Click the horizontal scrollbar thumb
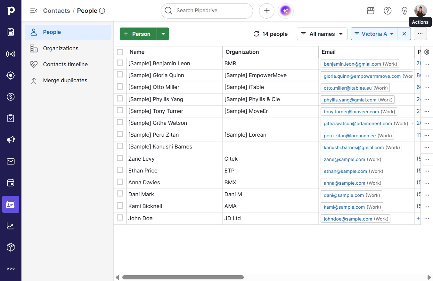The image size is (433, 281). [183, 277]
